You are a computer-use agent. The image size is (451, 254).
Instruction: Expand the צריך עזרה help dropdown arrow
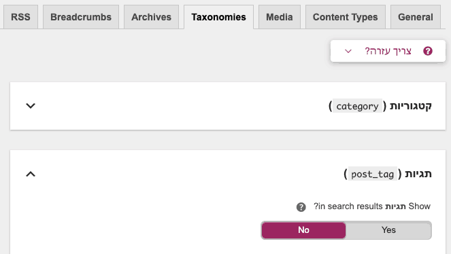348,52
